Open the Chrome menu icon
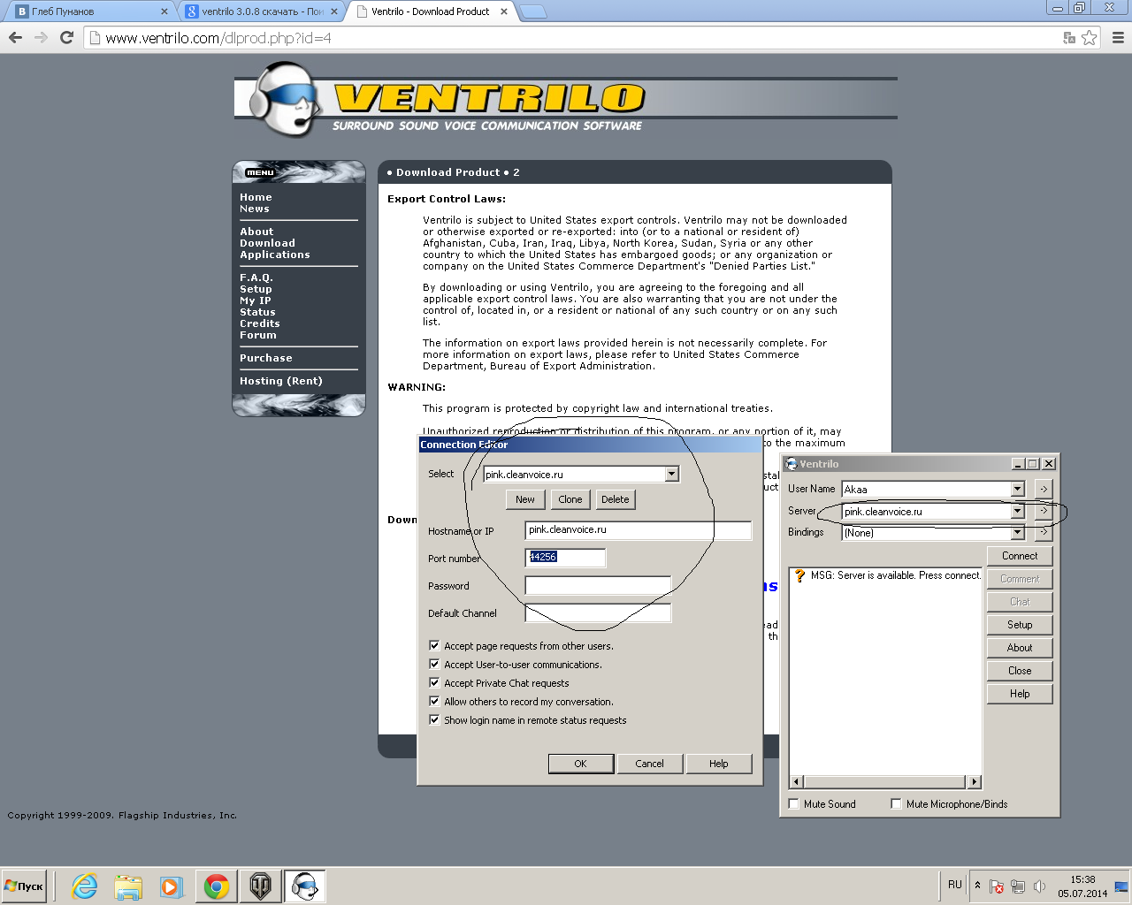Image resolution: width=1132 pixels, height=905 pixels. click(1118, 38)
